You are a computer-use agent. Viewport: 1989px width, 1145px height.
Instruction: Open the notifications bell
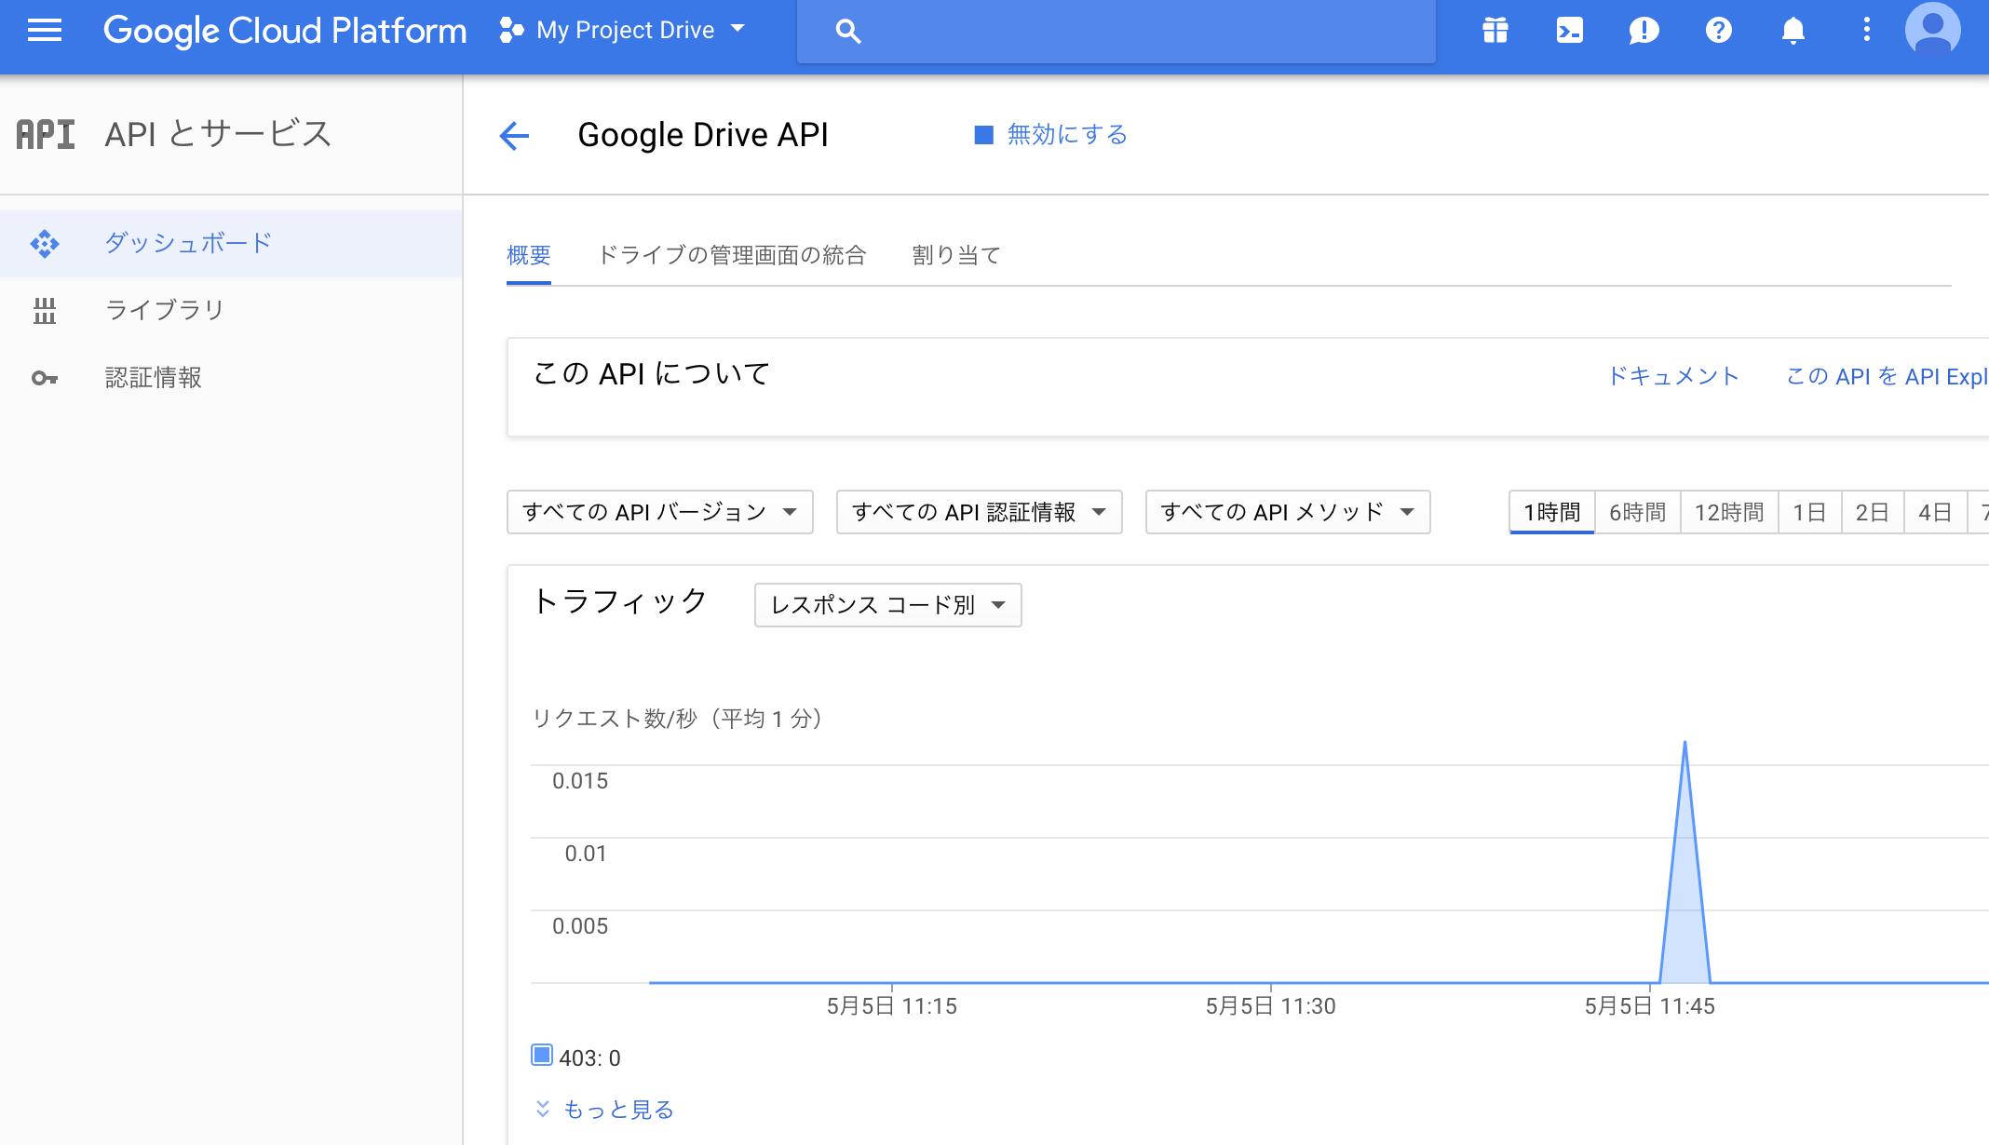pyautogui.click(x=1793, y=31)
